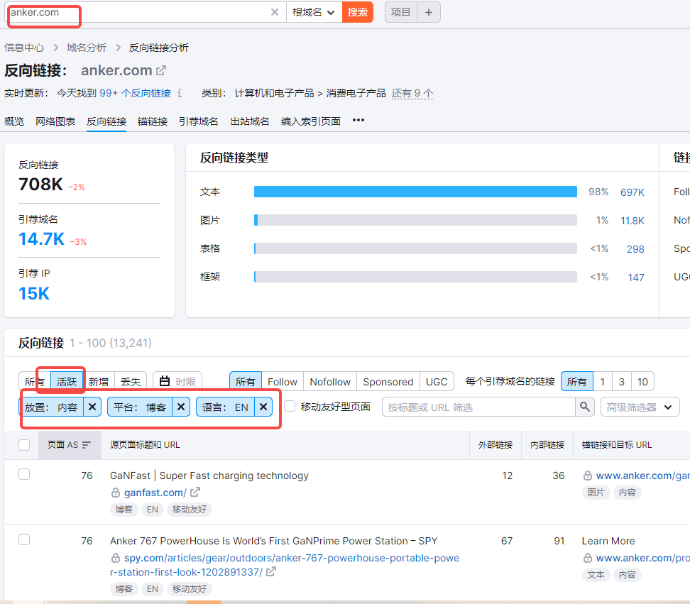Screen dimensions: 690x604
Task: Click the 图片 backlink type bar
Action: pos(415,220)
